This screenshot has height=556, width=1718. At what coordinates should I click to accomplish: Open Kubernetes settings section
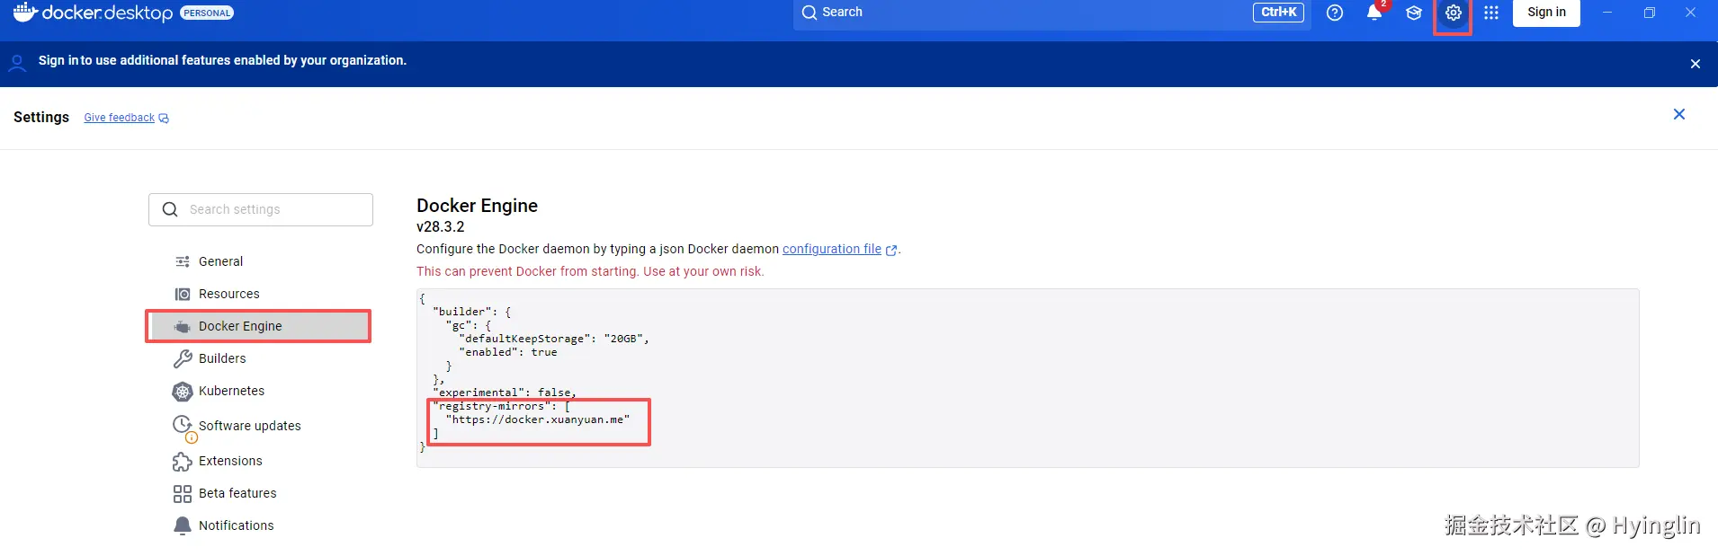tap(261, 391)
